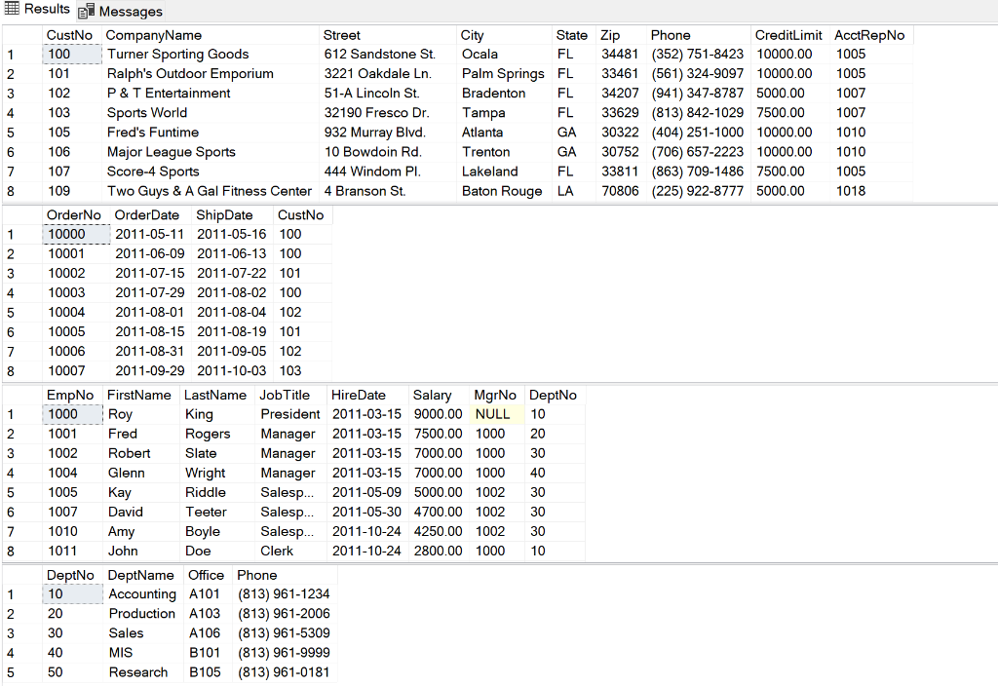The width and height of the screenshot is (998, 686).
Task: Click phone cell '(813) 961-9999'
Action: (286, 653)
